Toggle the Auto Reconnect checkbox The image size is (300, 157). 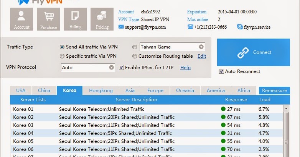point(221,71)
